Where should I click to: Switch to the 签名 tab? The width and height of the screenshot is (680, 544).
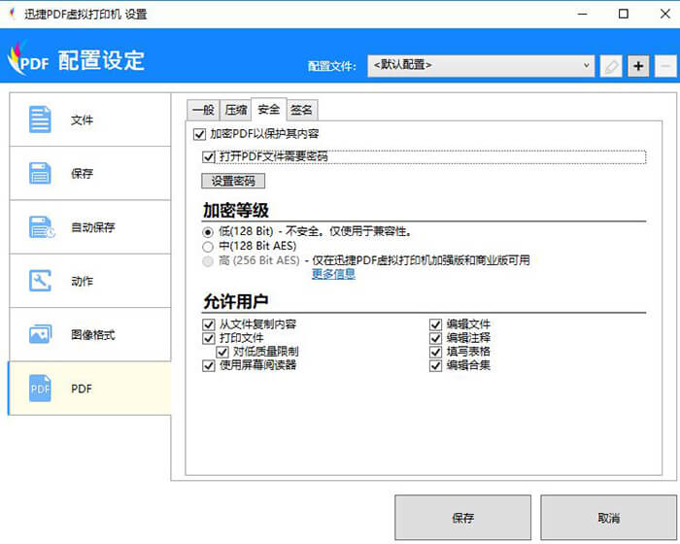tap(302, 110)
